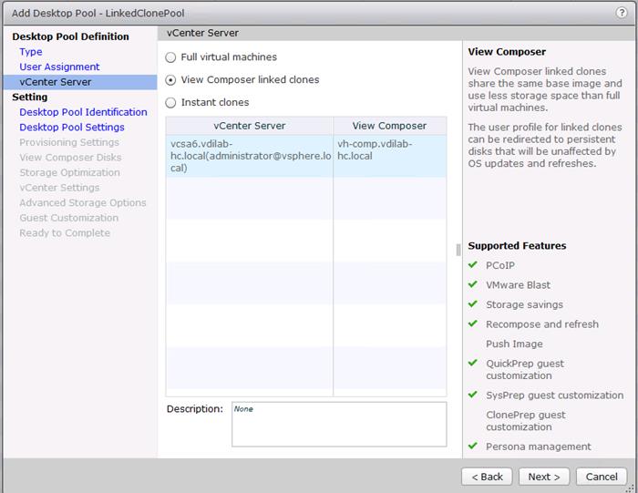638x493 pixels.
Task: Click the Description label
Action: [x=195, y=409]
